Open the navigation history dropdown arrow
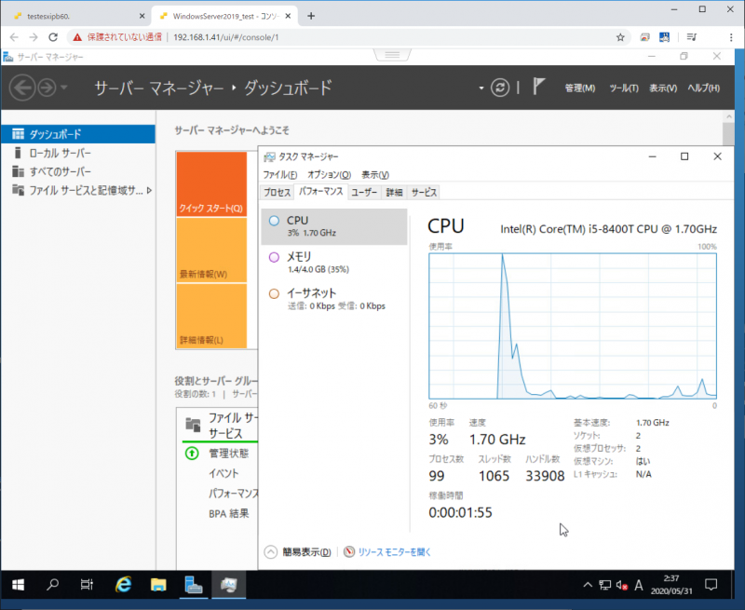 pos(64,88)
